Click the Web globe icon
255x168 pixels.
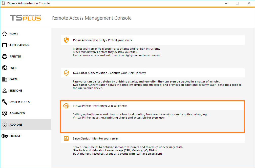[x=5, y=68]
